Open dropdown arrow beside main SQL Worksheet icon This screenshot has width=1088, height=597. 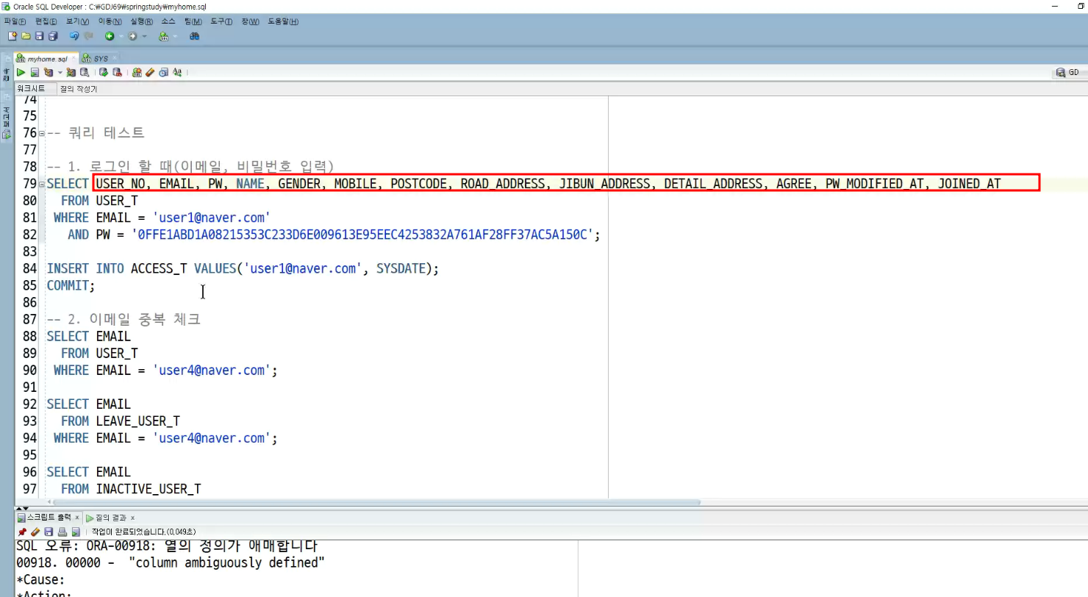tap(175, 36)
